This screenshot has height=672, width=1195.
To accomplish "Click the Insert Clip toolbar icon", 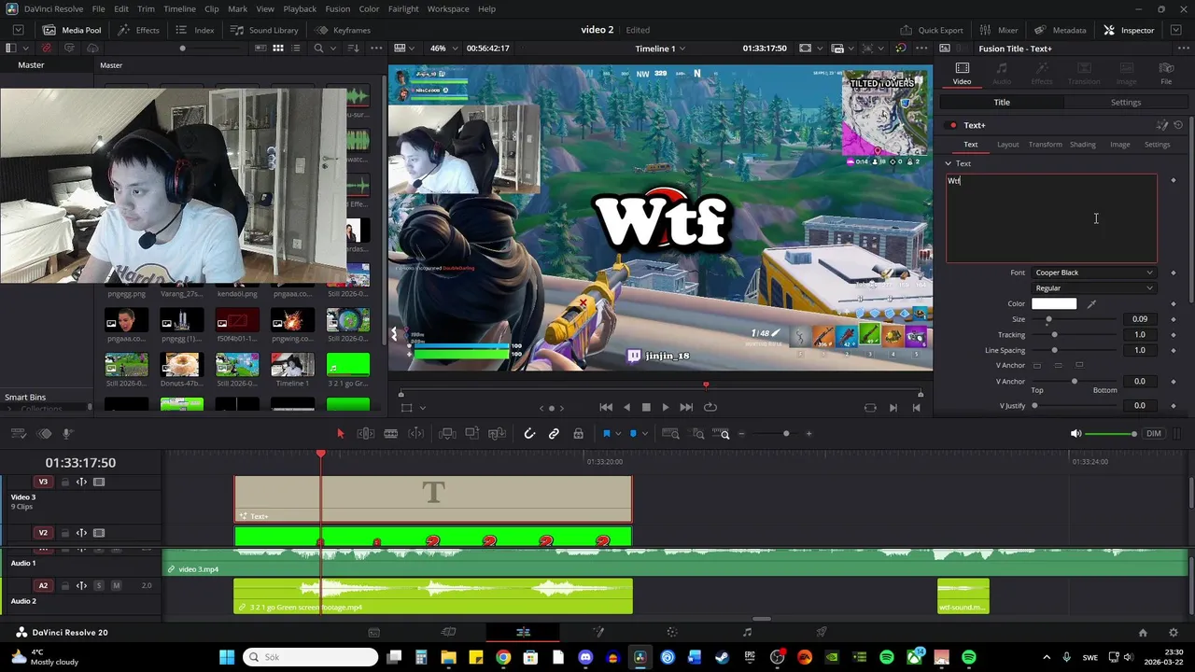I will click(447, 433).
